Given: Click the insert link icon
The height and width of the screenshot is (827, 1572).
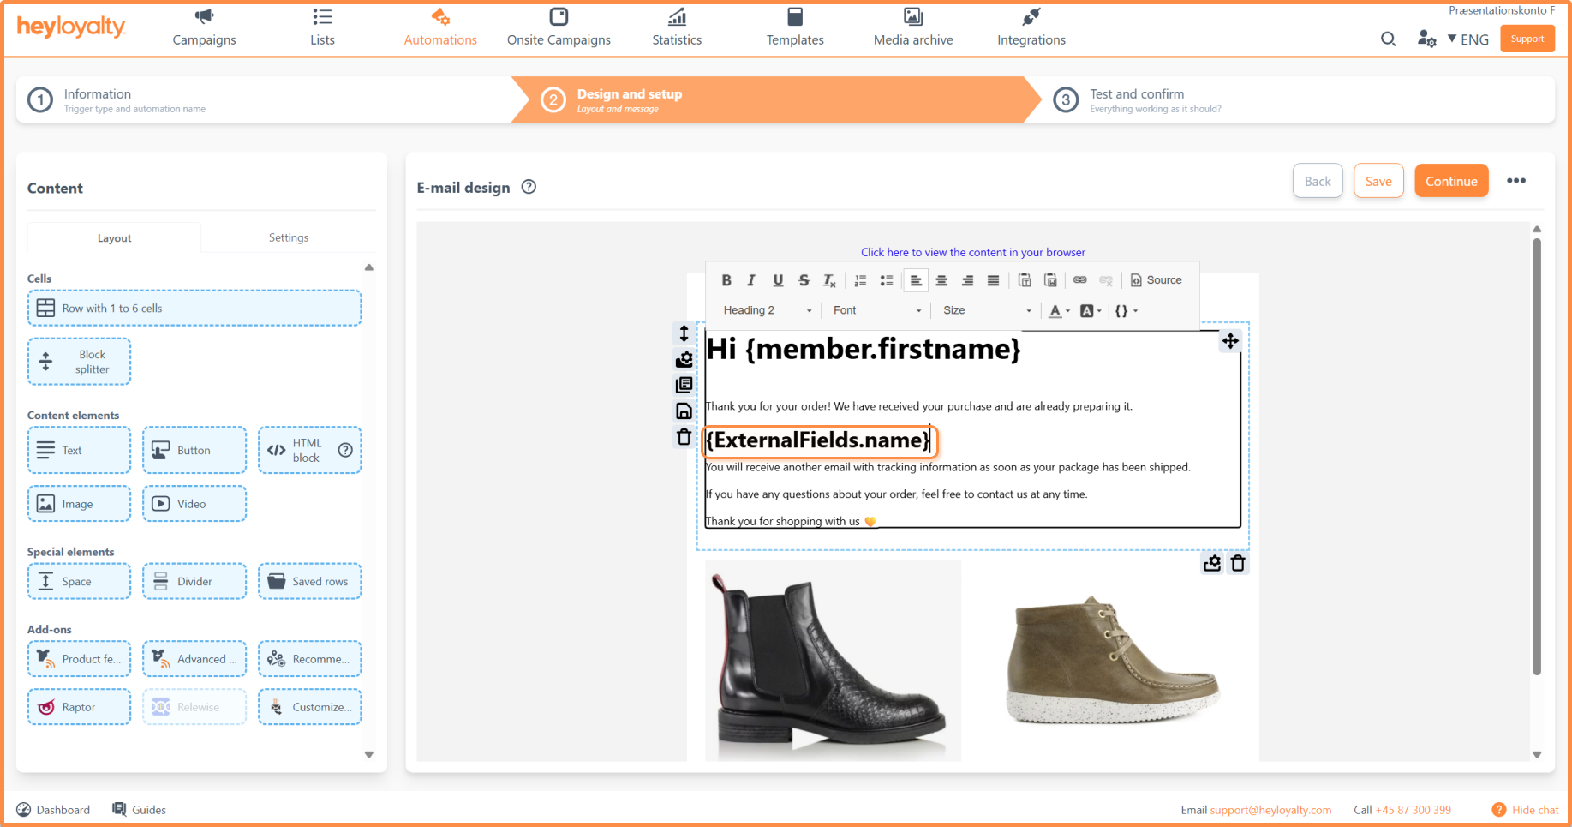Looking at the screenshot, I should [1079, 280].
